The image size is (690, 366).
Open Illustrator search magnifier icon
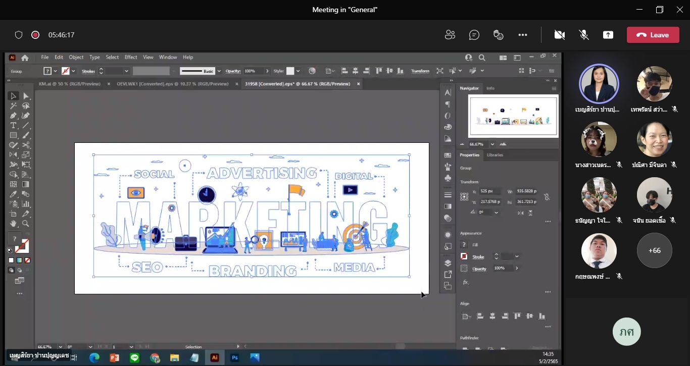click(482, 58)
